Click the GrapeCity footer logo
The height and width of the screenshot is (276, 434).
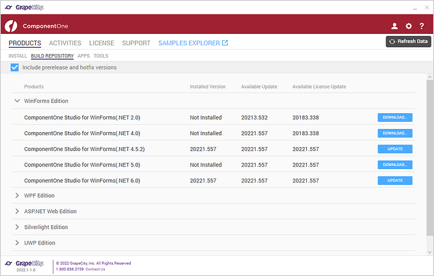click(x=25, y=263)
